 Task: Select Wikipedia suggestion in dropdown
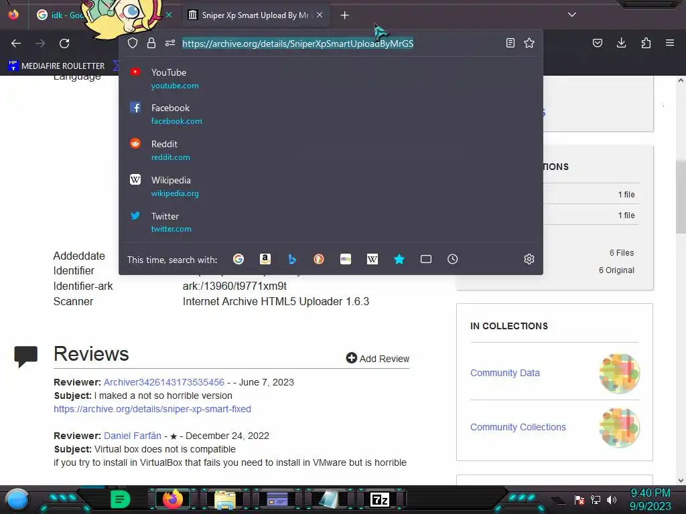click(x=330, y=186)
